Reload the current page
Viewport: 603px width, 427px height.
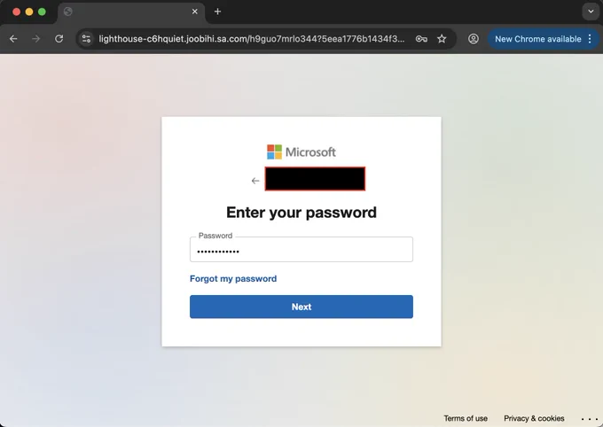[x=59, y=39]
